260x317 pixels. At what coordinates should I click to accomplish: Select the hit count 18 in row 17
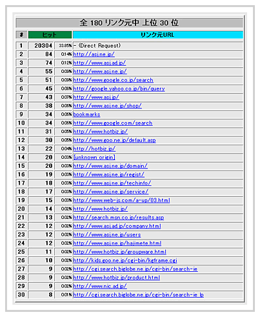pos(49,183)
